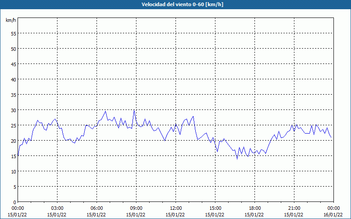Click the y-axis value 20
The image size is (351, 219).
point(14,141)
